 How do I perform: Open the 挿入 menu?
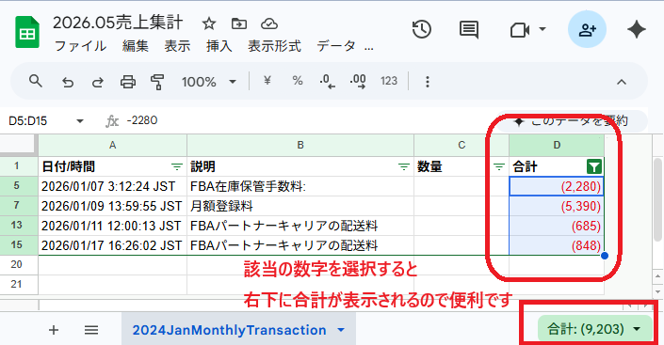219,46
